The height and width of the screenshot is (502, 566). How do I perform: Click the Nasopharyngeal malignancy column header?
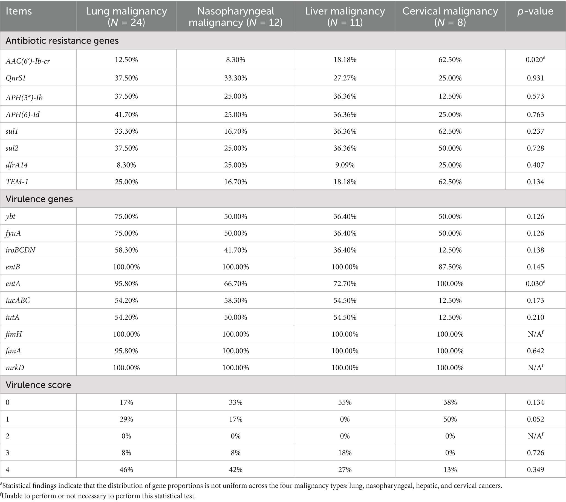click(x=235, y=16)
